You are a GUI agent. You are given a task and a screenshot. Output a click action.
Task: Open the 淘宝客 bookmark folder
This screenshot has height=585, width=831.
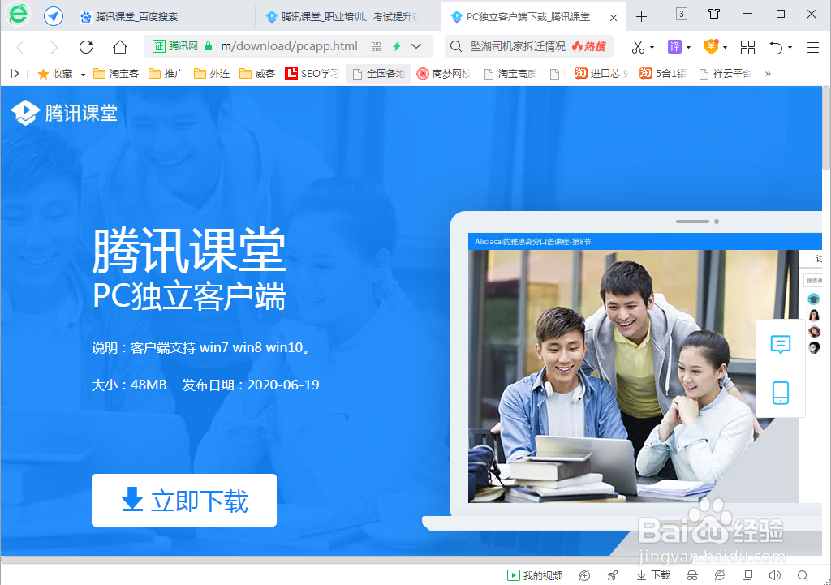(116, 74)
